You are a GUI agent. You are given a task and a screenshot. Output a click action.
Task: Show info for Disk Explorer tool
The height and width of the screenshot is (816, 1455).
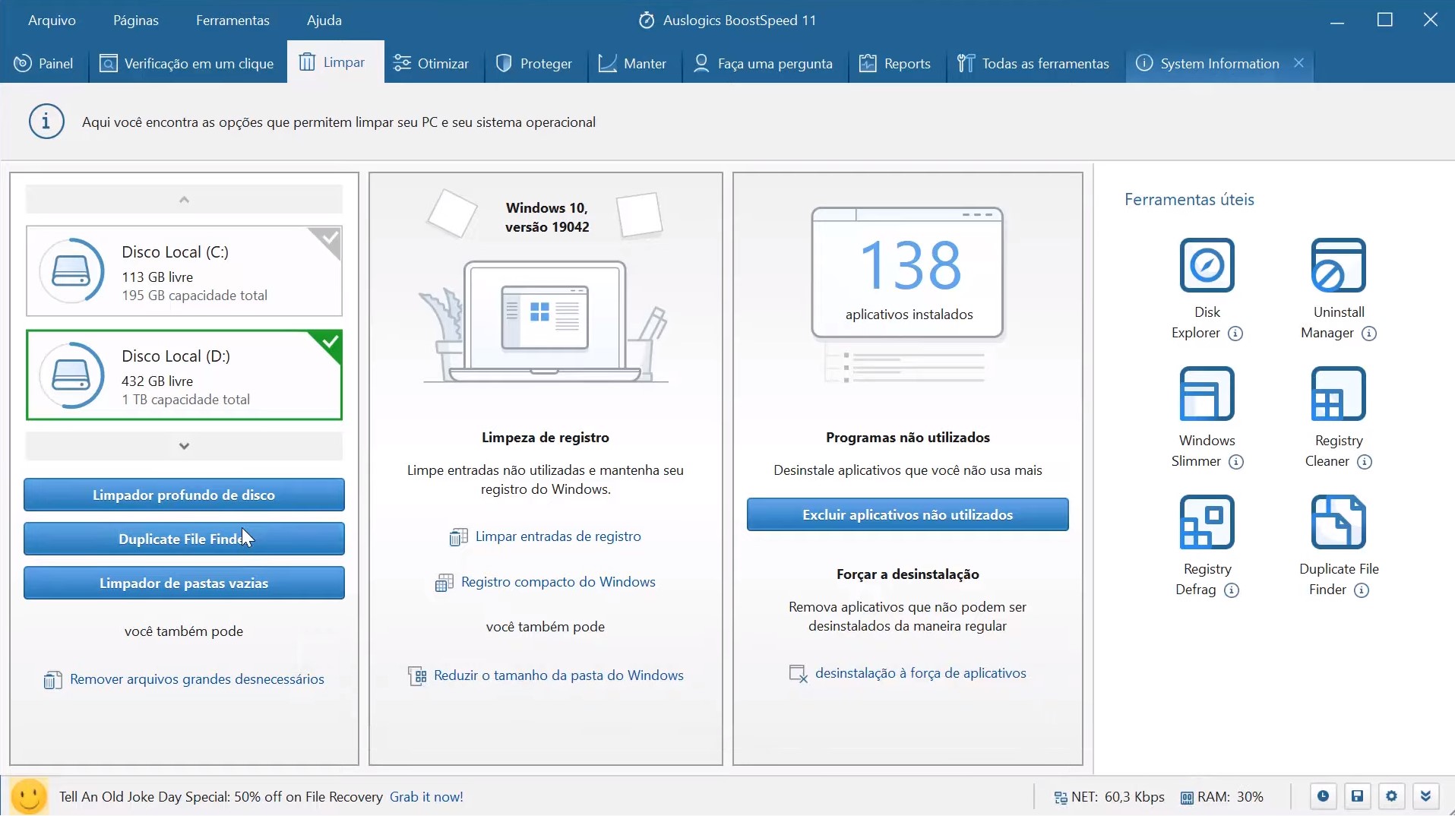click(1235, 334)
